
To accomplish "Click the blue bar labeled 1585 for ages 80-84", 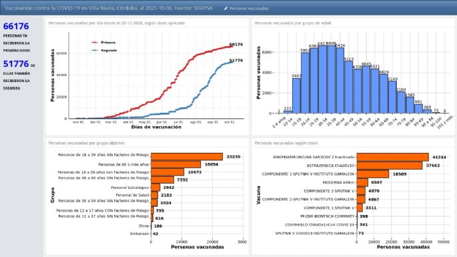I will (410, 105).
